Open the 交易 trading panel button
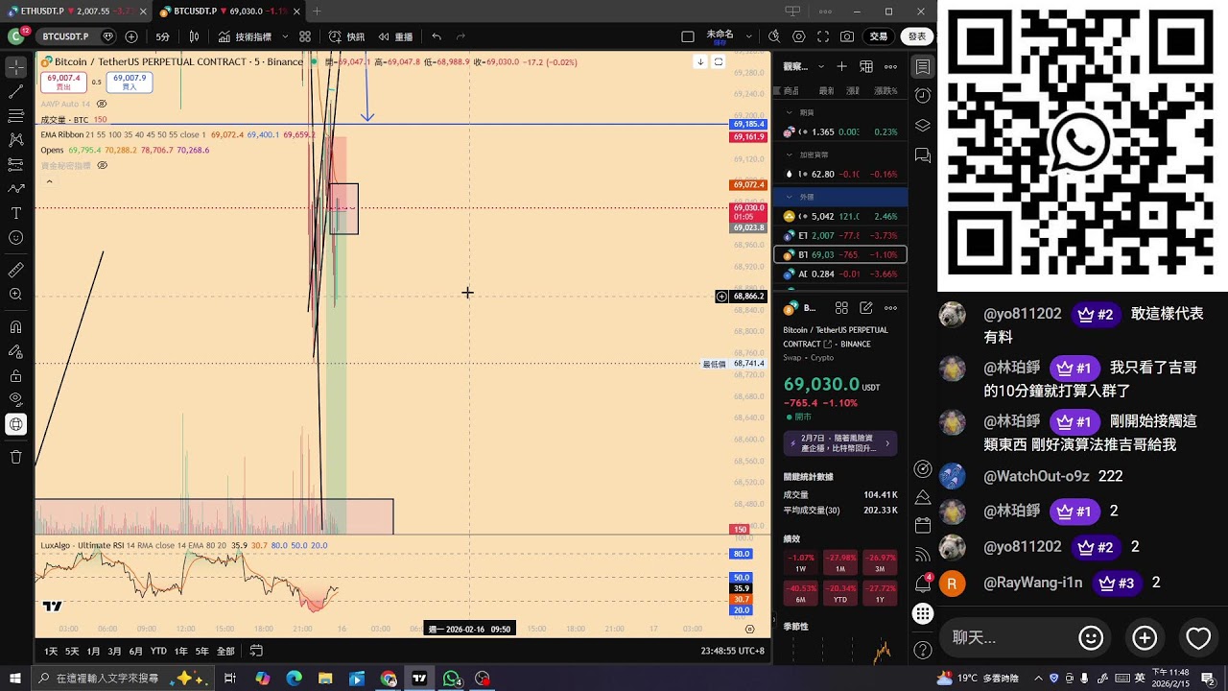The width and height of the screenshot is (1228, 691). pos(879,36)
